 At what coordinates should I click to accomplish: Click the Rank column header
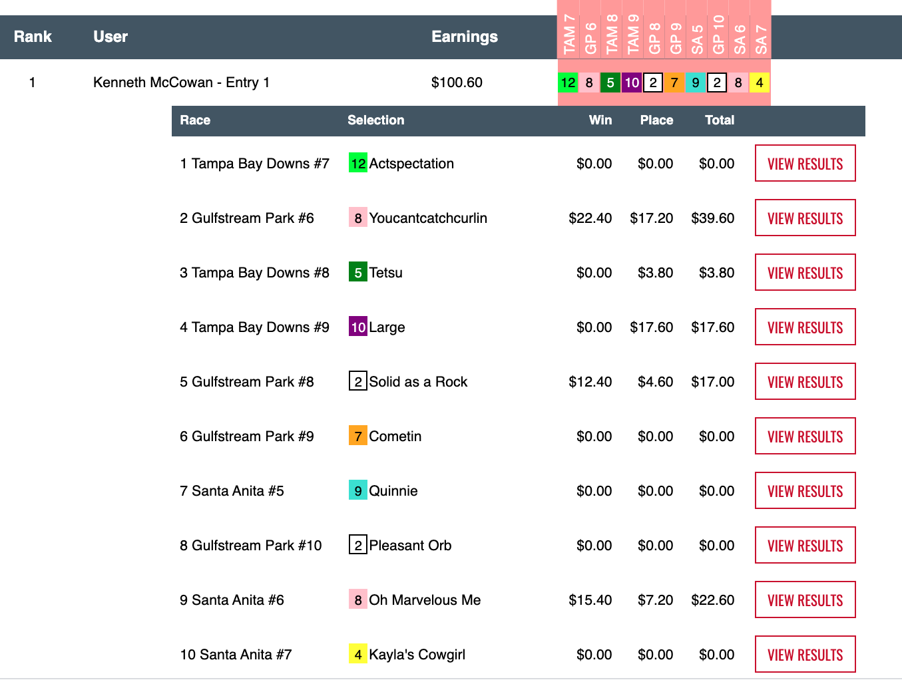coord(33,37)
